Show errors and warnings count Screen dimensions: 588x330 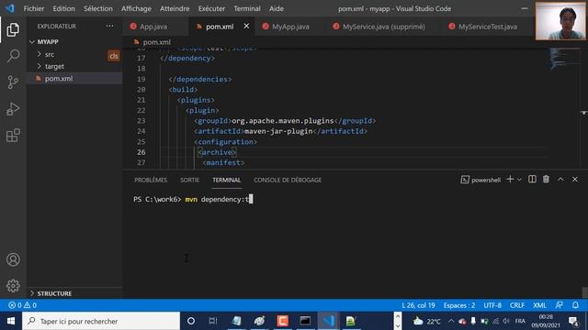pyautogui.click(x=22, y=305)
